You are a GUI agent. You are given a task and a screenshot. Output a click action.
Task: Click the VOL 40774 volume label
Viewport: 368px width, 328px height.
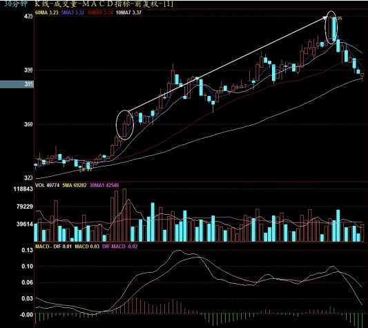[x=47, y=185]
